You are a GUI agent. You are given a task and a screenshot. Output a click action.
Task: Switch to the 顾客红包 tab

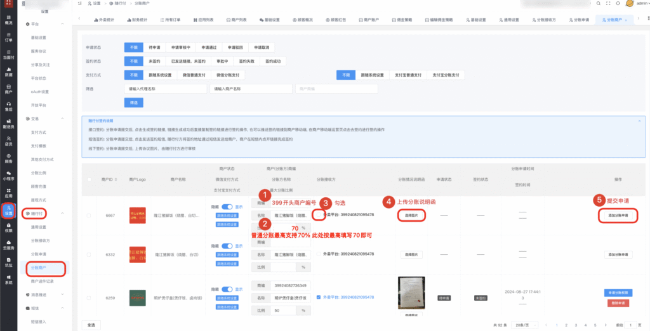point(336,20)
